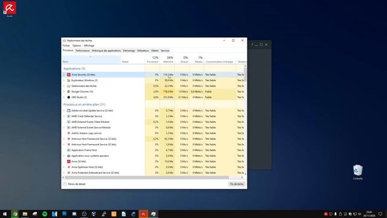Expand the Gestionnaire des tâches process group
Screen dimensions: 387x218
64,86
